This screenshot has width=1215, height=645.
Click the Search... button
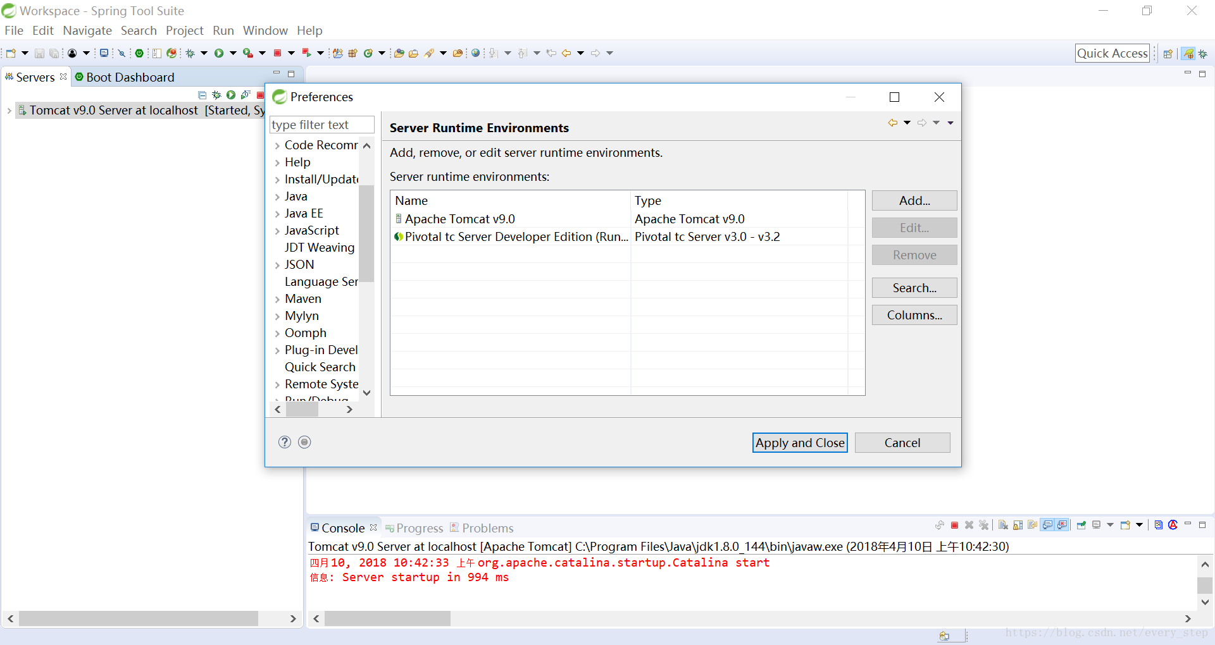pyautogui.click(x=914, y=288)
